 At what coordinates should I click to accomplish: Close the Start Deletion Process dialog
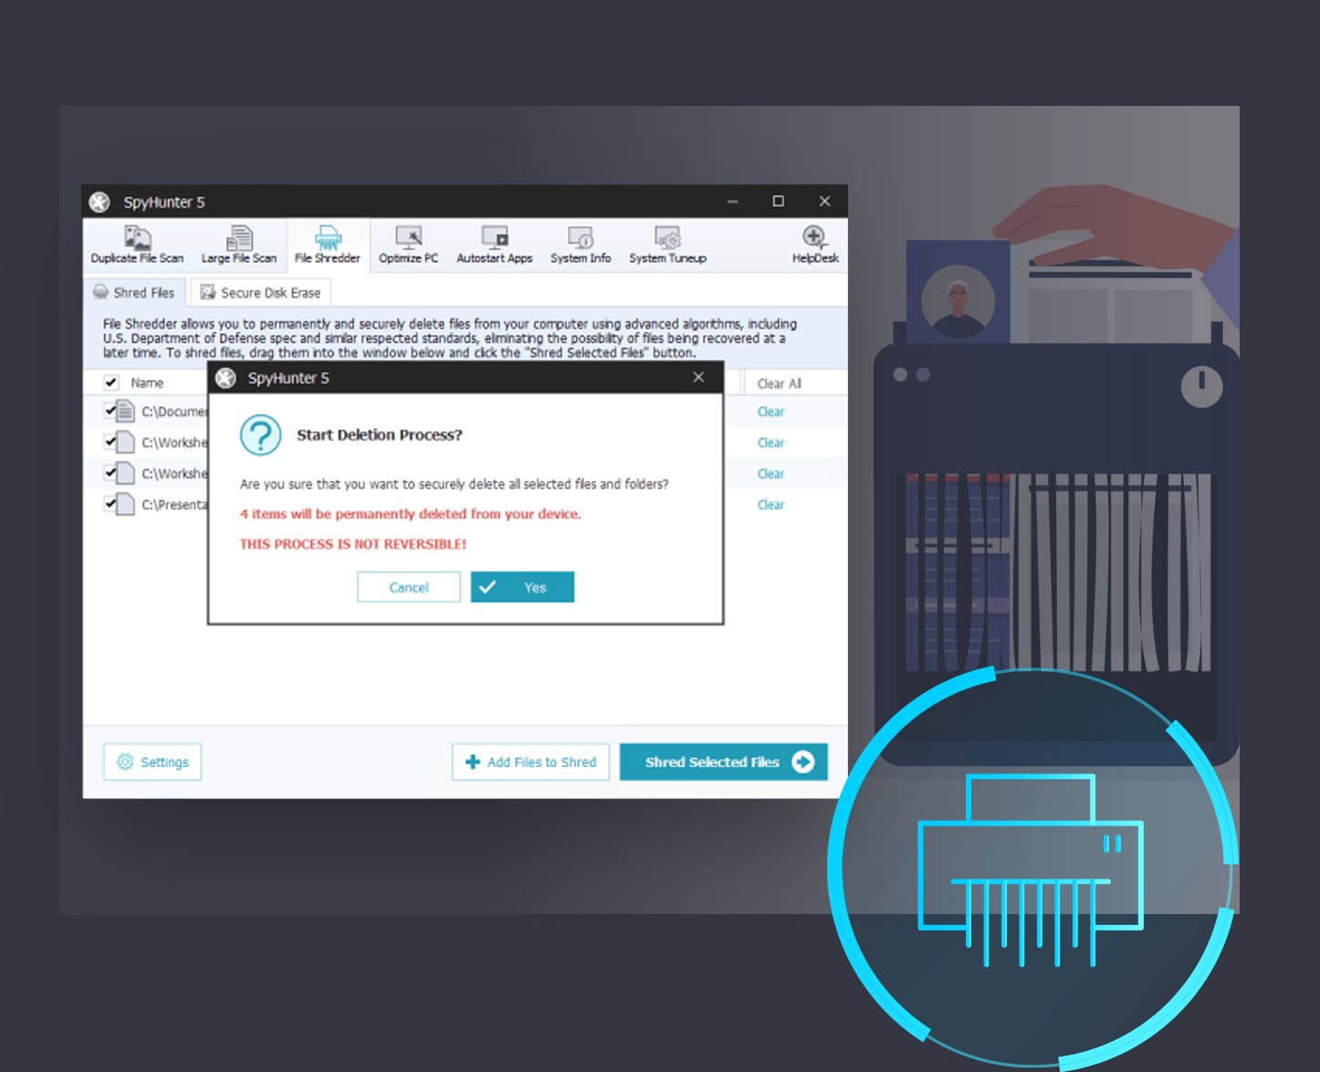click(x=698, y=377)
